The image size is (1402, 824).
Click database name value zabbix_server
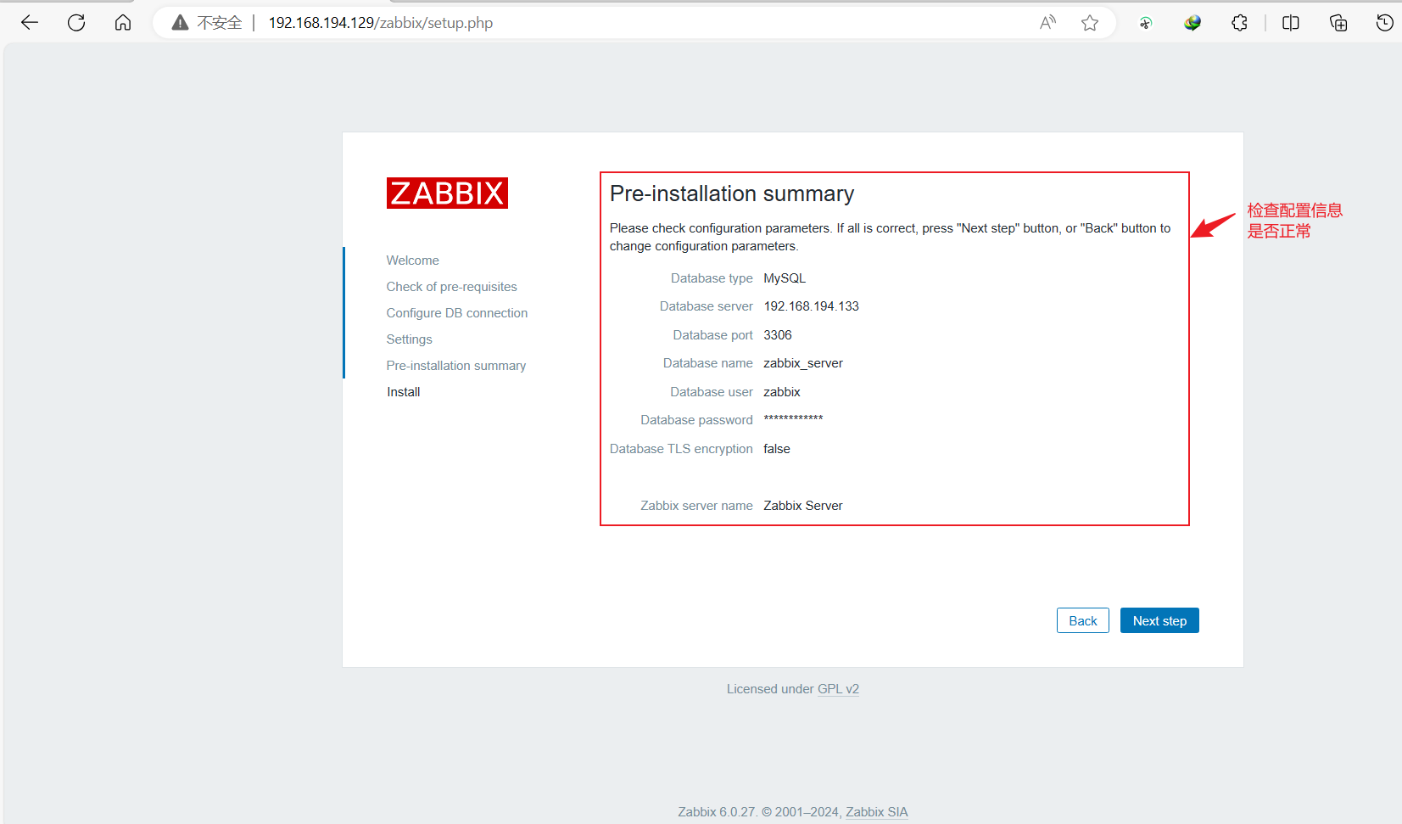coord(803,363)
